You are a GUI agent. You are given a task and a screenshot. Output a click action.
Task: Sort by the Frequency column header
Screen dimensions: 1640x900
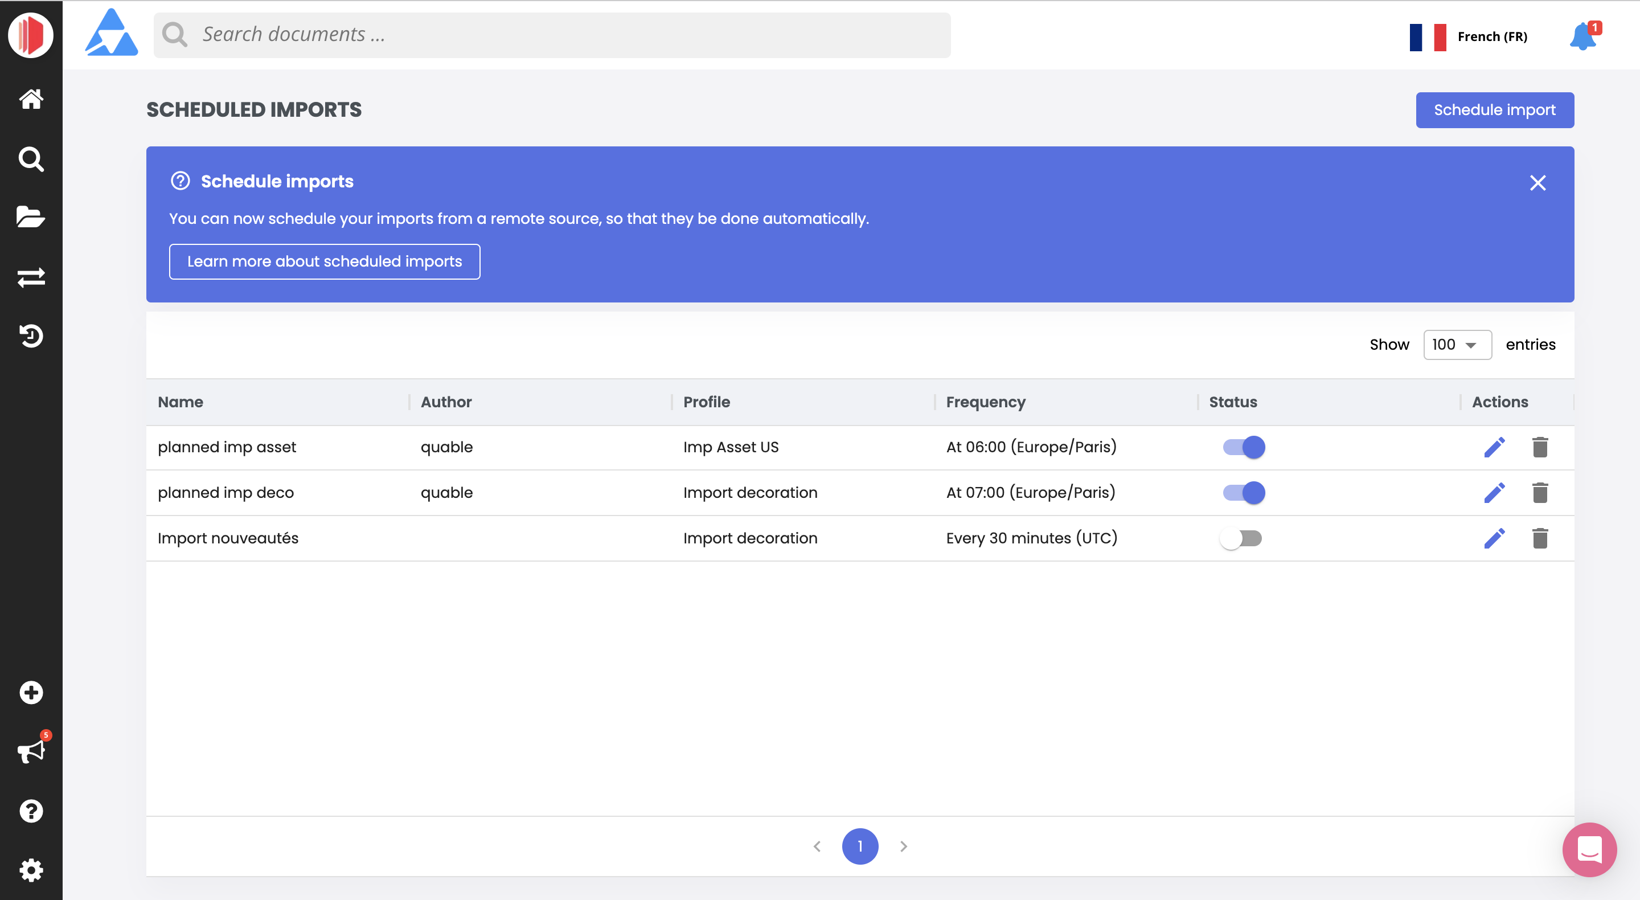tap(986, 402)
